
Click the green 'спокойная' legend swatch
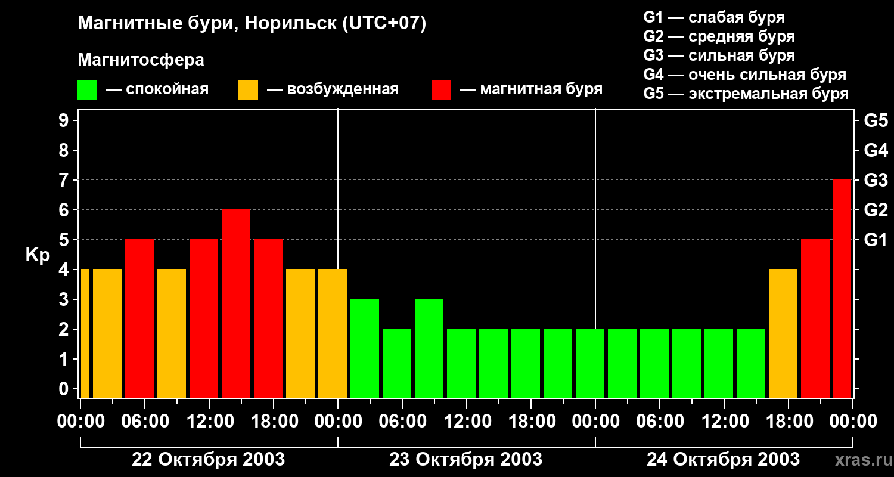tap(87, 90)
